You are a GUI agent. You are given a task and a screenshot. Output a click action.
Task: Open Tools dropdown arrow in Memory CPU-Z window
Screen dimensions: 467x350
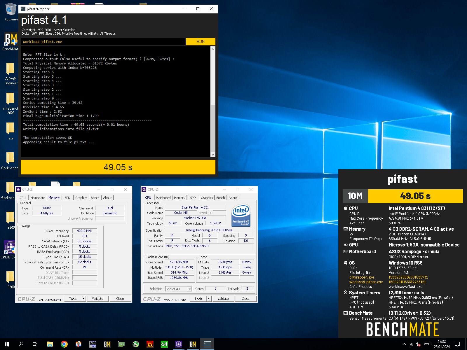pos(83,298)
